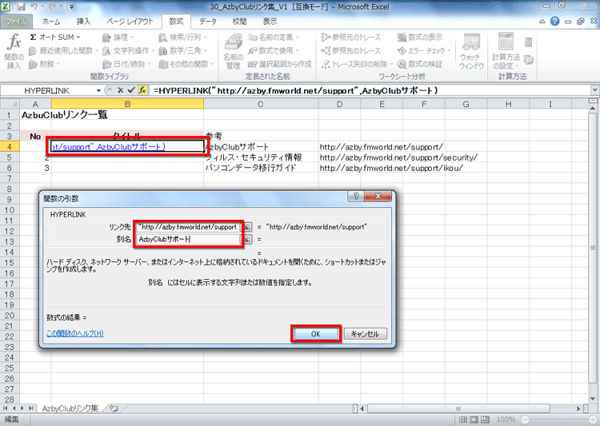Open the 名前の管理 manager
This screenshot has width=600, height=426.
pyautogui.click(x=233, y=51)
